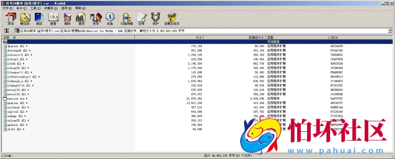Select the navicat.exe file entry
The width and height of the screenshot is (395, 159).
click(x=15, y=99)
